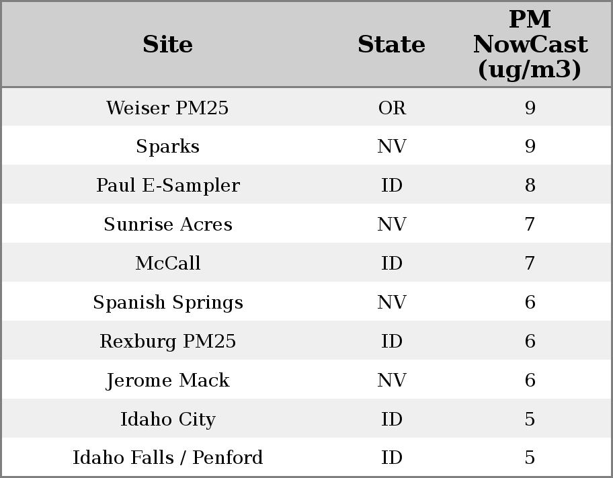Click the PM value for Idaho City
The image size is (613, 478).
[x=530, y=420]
